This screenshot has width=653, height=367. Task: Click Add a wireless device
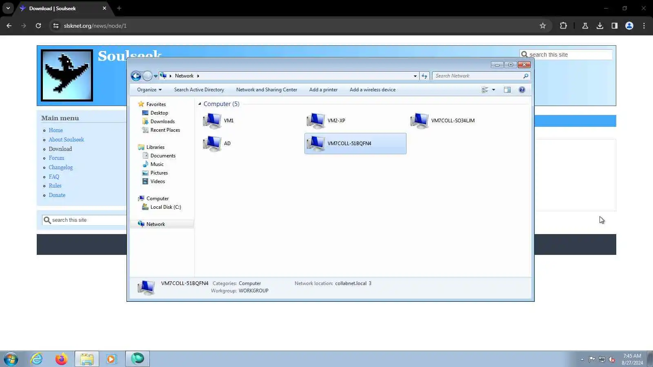coord(373,90)
